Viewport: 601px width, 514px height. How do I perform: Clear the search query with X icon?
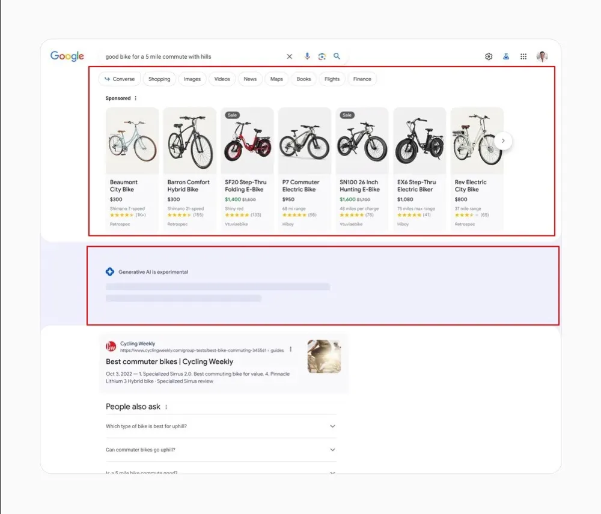pyautogui.click(x=290, y=56)
